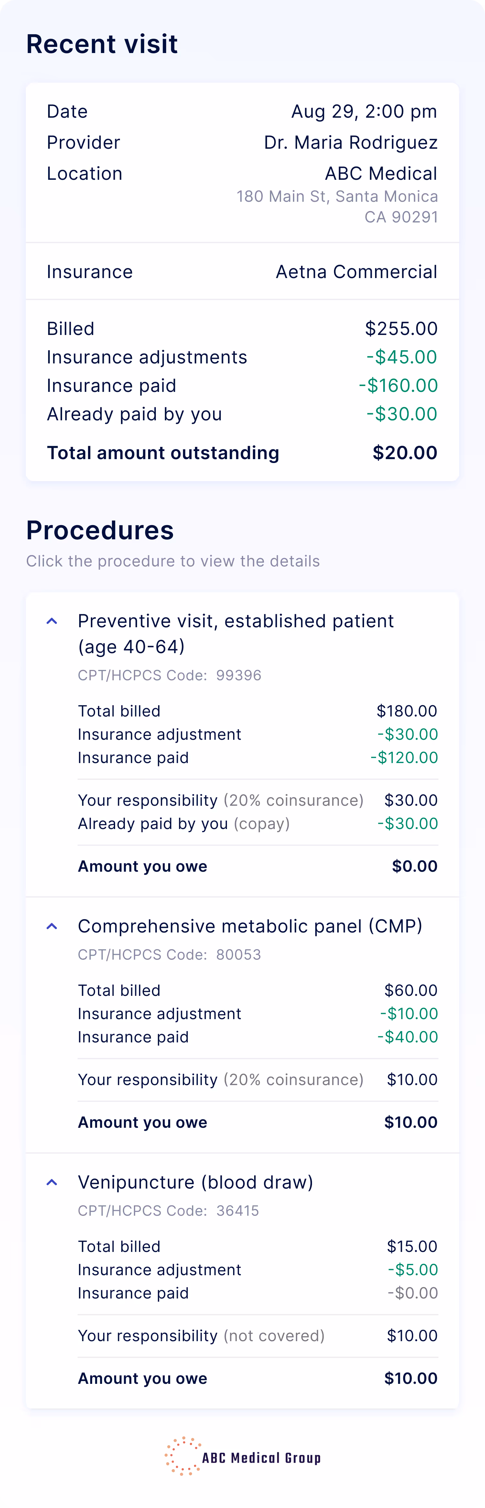
Task: Click the $255.00 billed amount
Action: (401, 329)
